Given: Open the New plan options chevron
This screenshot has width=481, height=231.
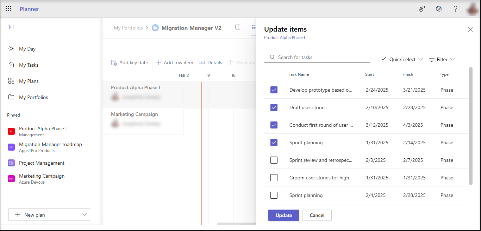Looking at the screenshot, I should pyautogui.click(x=84, y=214).
